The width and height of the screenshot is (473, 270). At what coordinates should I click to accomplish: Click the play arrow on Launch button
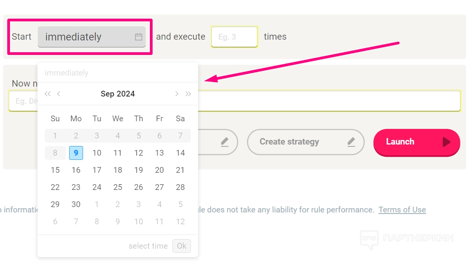(446, 142)
